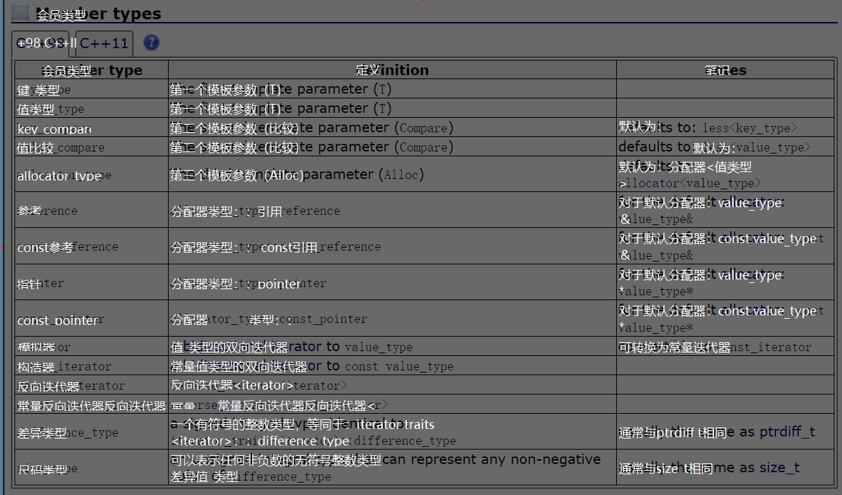Click the 分配器类型::引用 definition cell
The width and height of the screenshot is (842, 495).
392,211
